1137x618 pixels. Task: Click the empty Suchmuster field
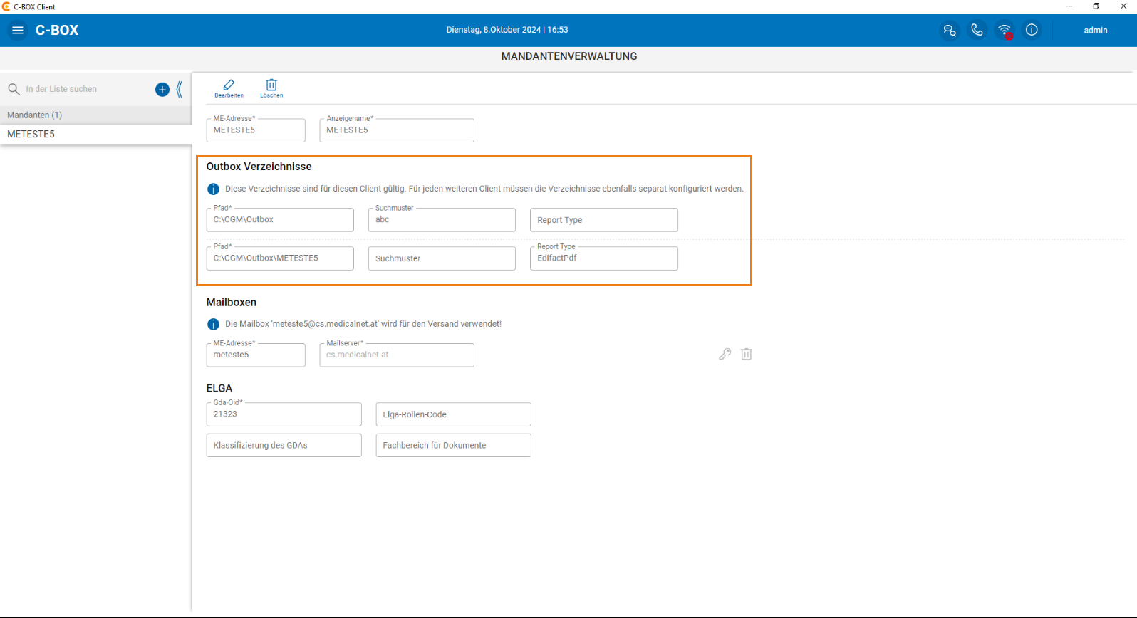point(442,258)
